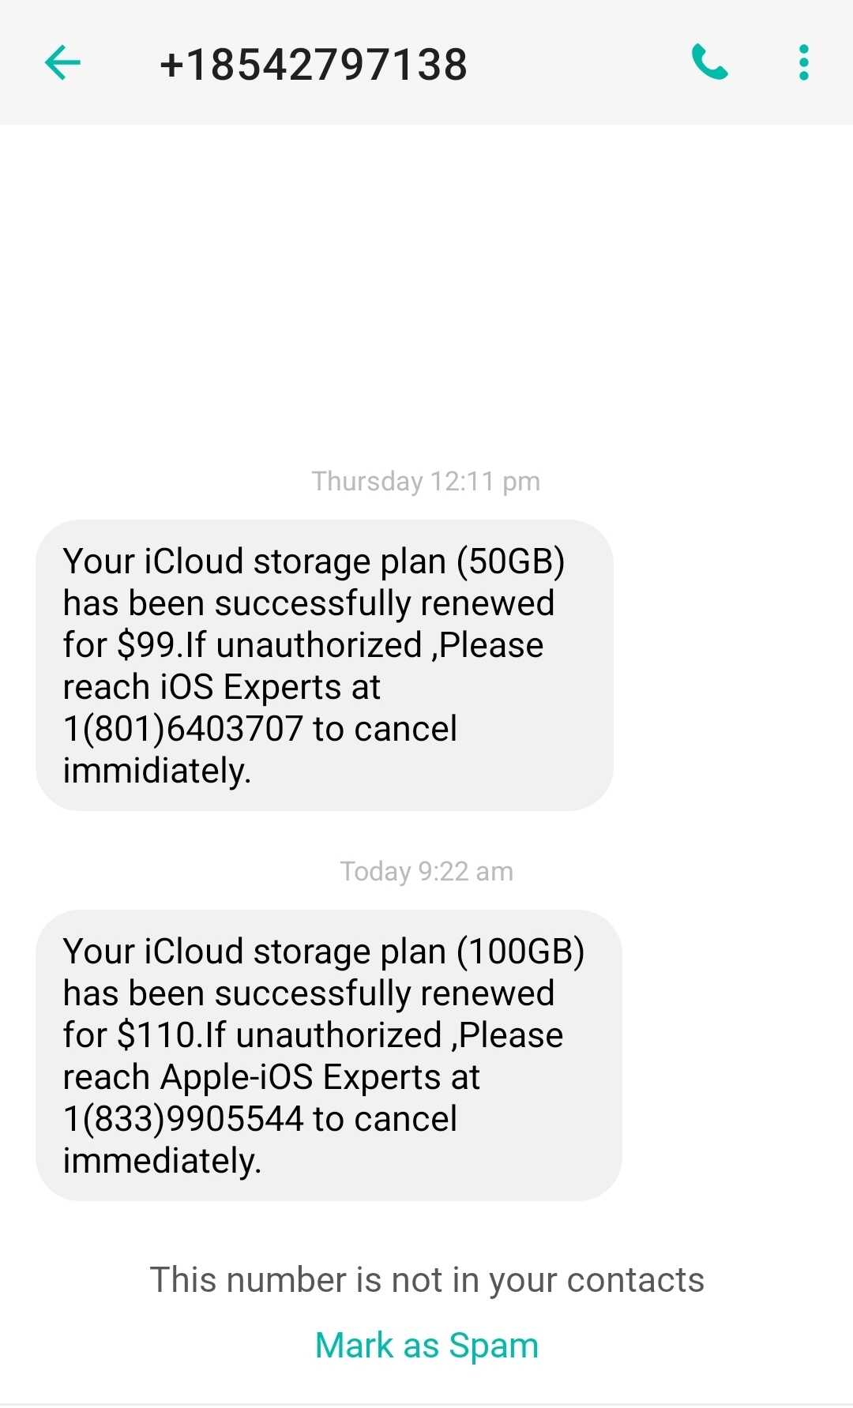Call the sender with the phone icon
The image size is (853, 1408).
709,62
